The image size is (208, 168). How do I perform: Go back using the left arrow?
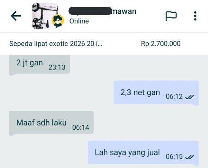coord(16,16)
